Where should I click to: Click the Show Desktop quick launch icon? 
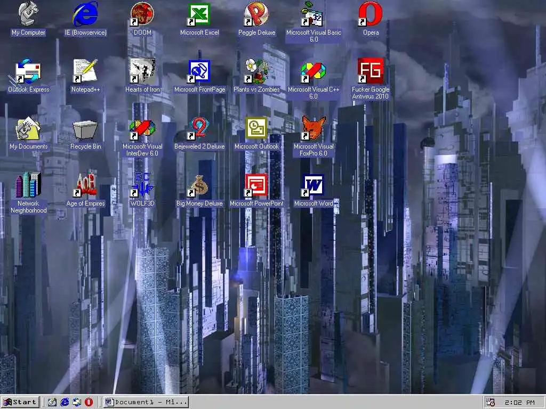click(52, 402)
